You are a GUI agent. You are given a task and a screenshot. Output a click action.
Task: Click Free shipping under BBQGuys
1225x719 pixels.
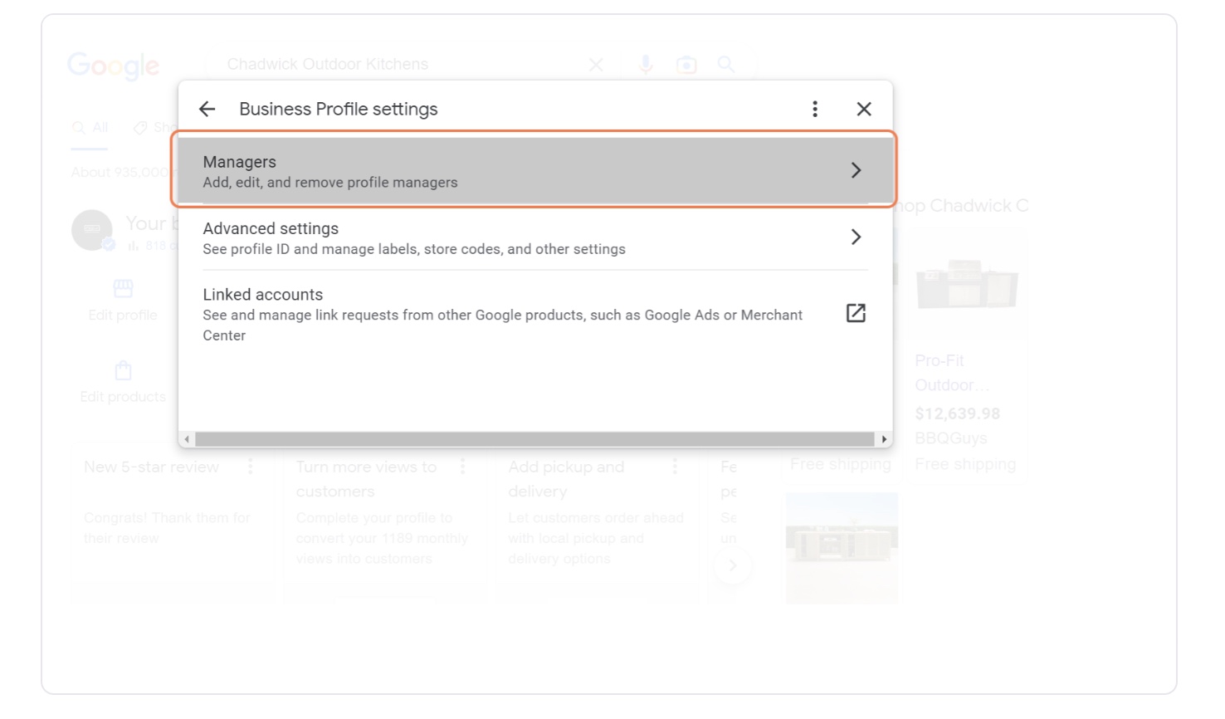965,464
